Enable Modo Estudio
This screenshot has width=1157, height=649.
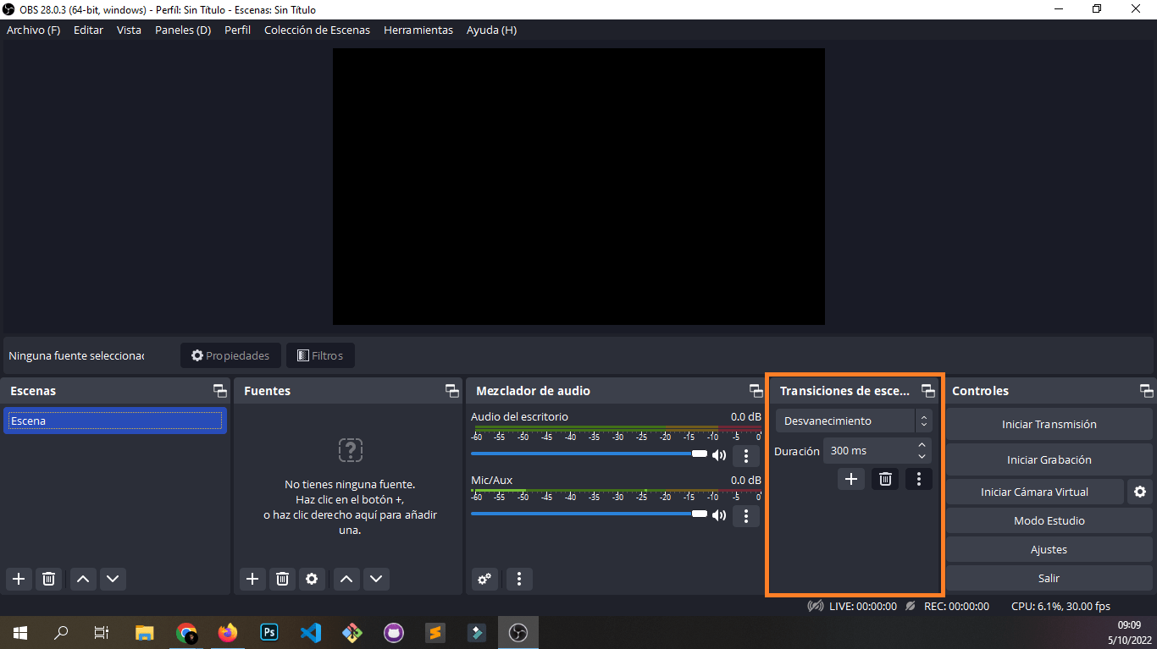[1049, 520]
